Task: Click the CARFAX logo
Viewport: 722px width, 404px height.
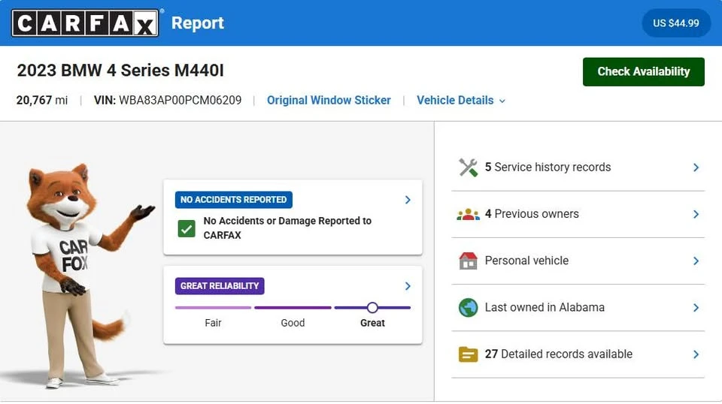Action: (x=85, y=23)
